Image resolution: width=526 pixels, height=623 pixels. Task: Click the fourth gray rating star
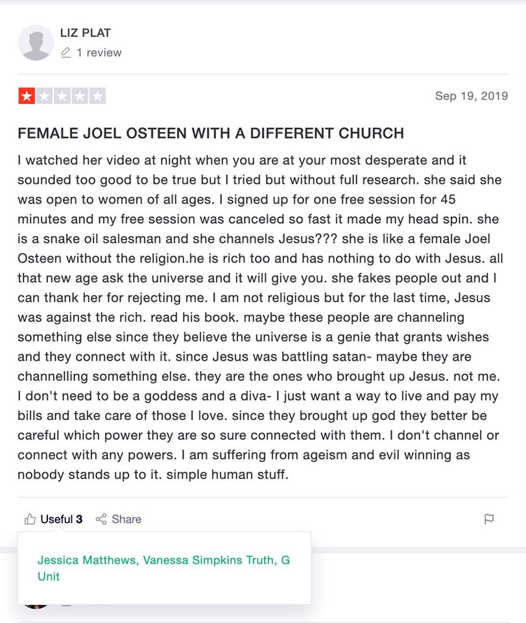pyautogui.click(x=79, y=97)
